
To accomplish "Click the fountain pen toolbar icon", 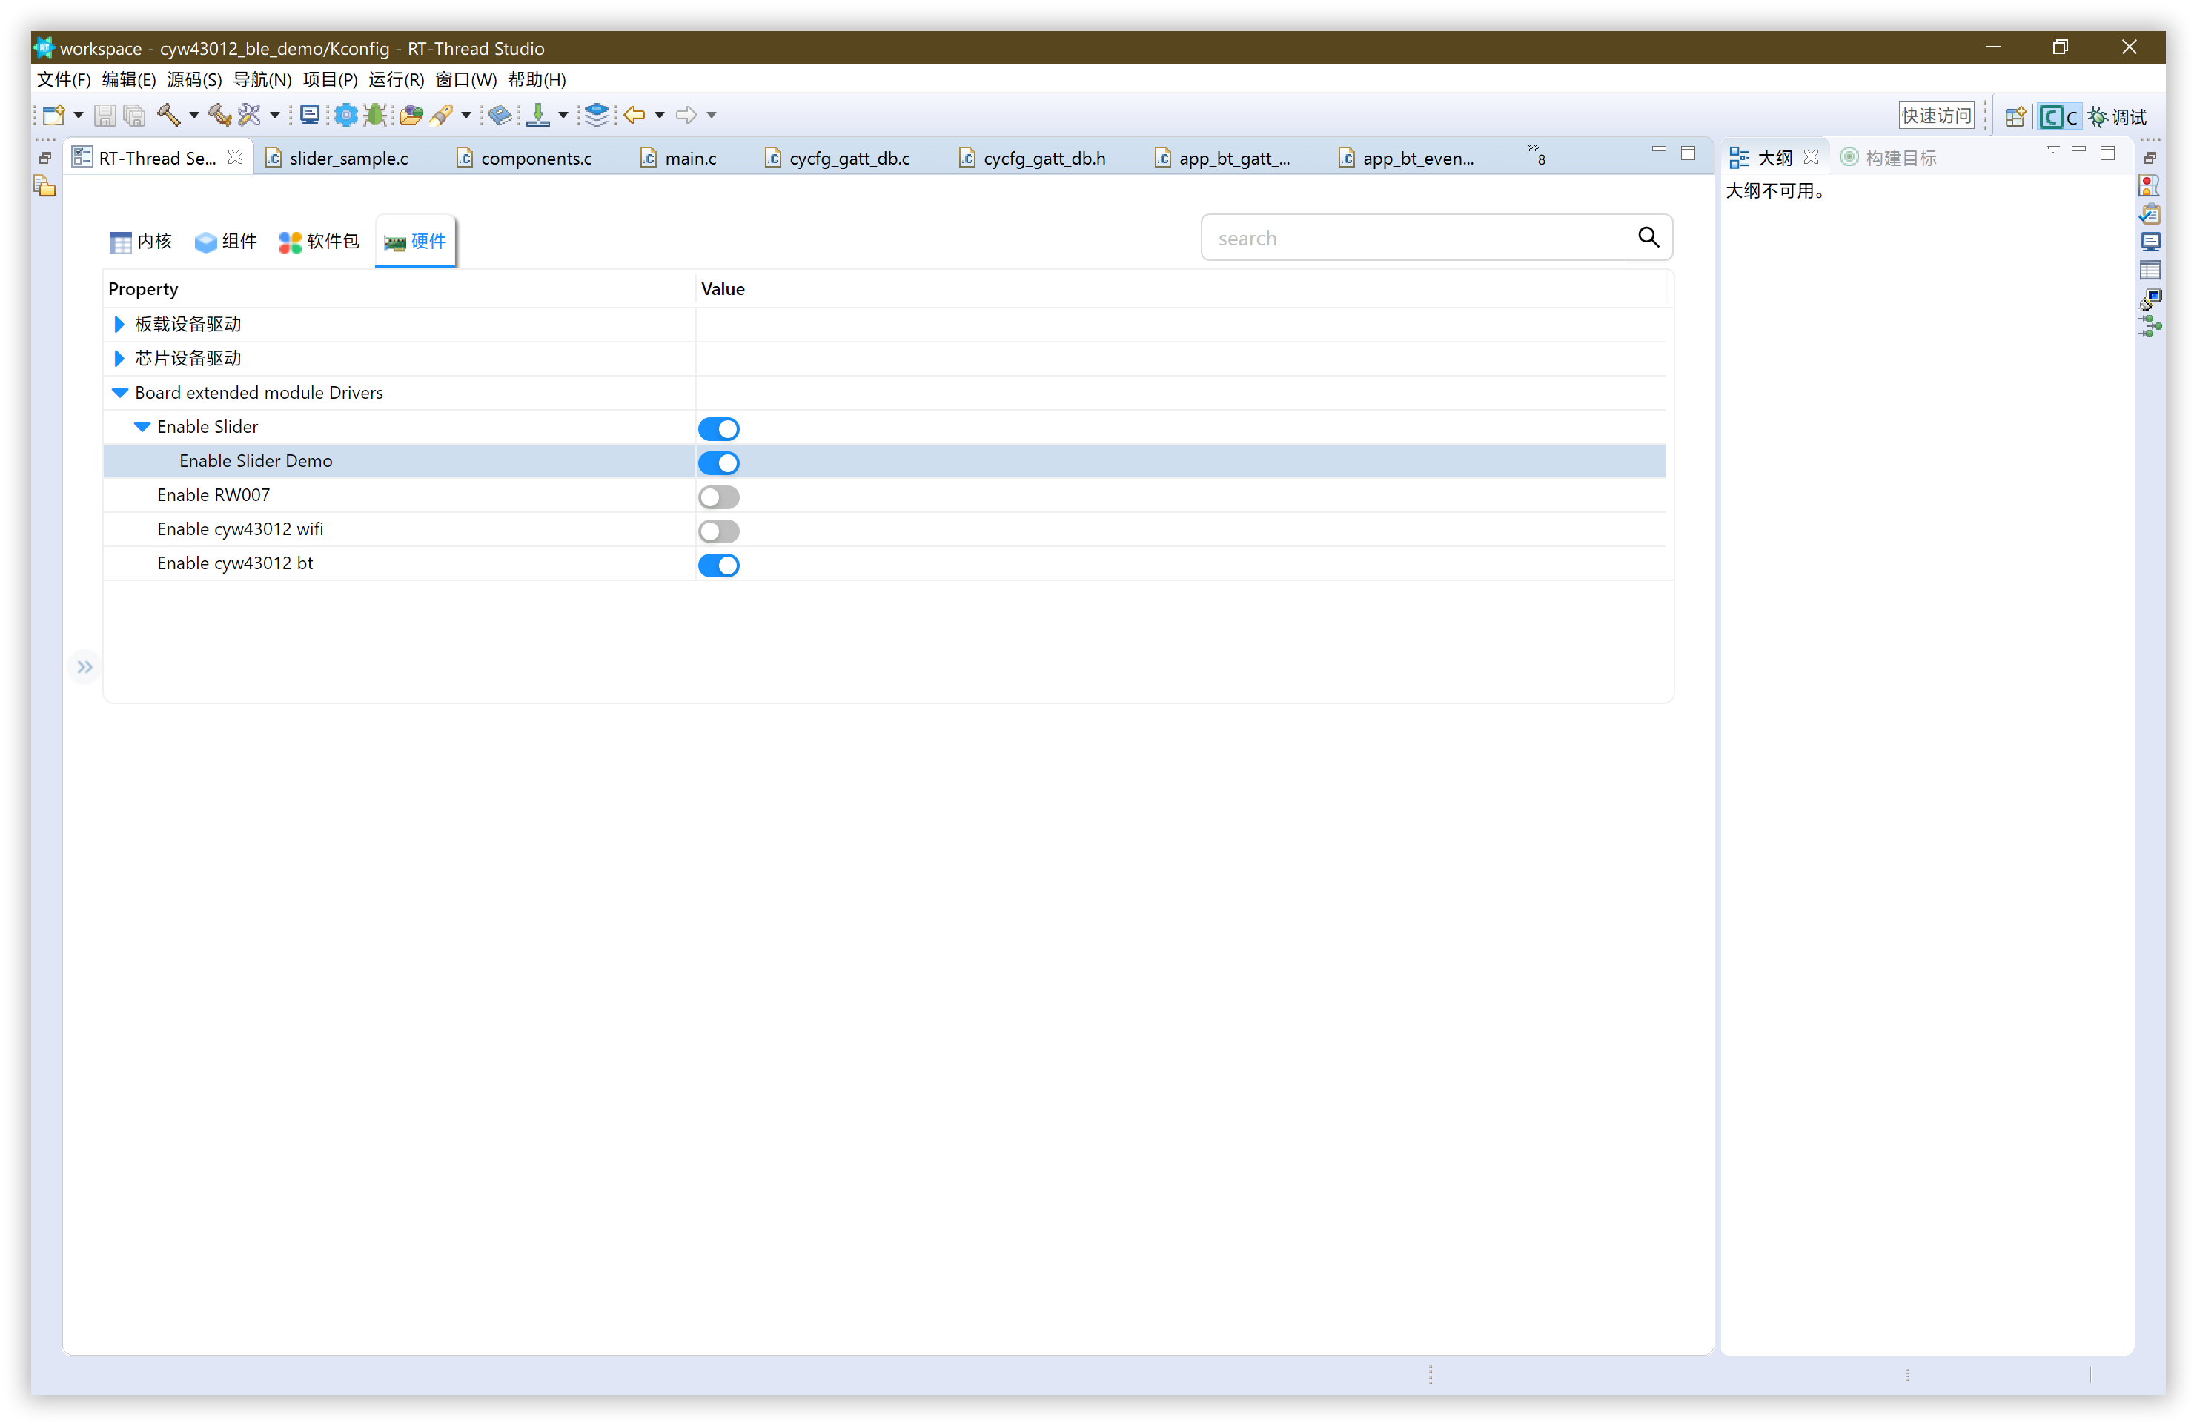I will pyautogui.click(x=441, y=116).
